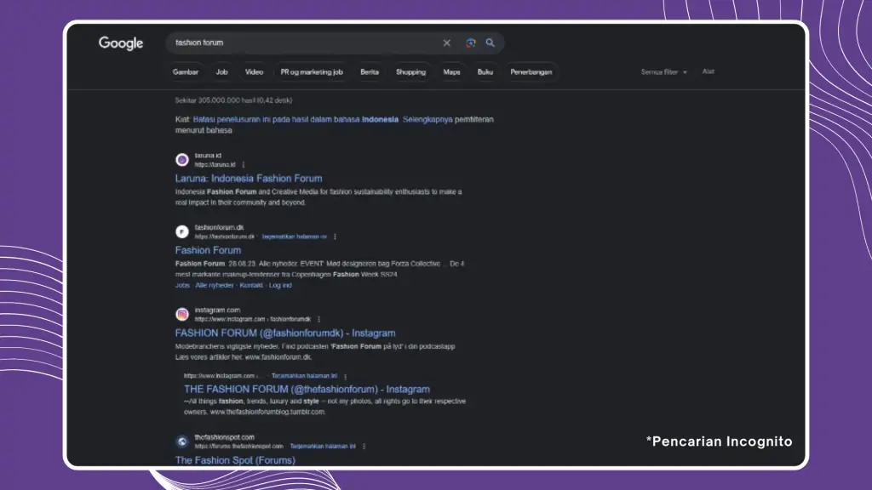
Task: Click 'Terjemahkan halaman ini' next to thefashionspot.com URL
Action: pos(323,446)
